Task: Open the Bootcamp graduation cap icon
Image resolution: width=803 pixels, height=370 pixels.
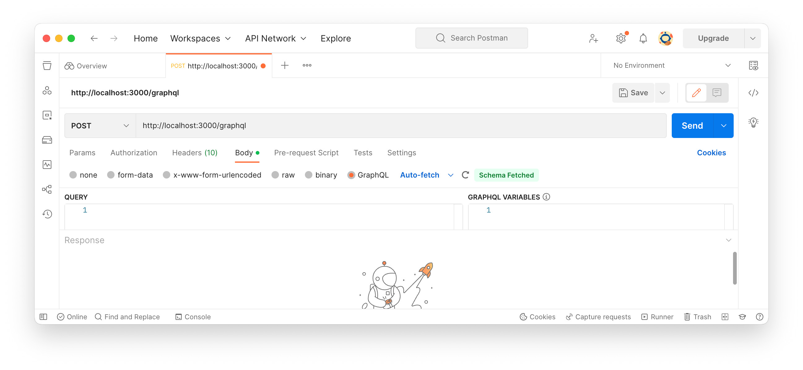Action: (x=742, y=317)
